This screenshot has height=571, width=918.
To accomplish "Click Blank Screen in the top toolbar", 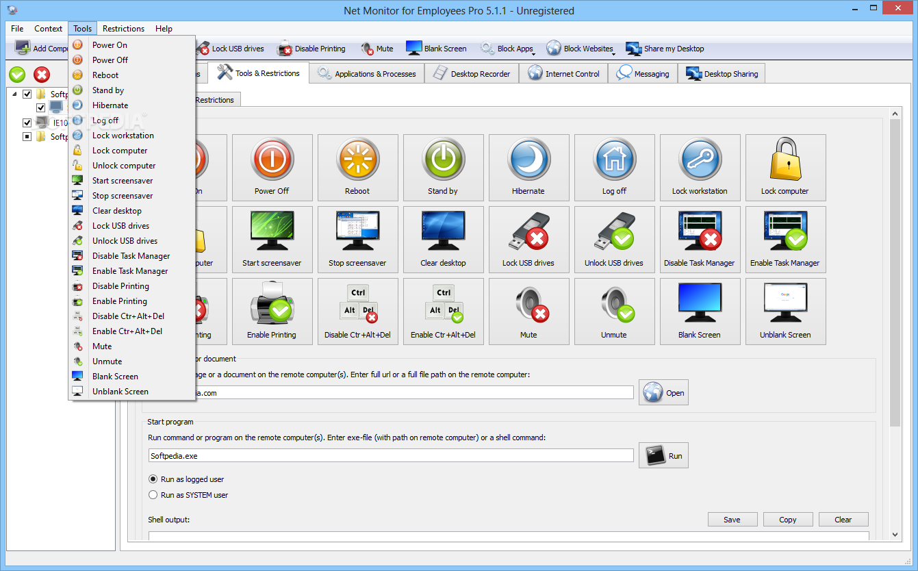I will 436,49.
